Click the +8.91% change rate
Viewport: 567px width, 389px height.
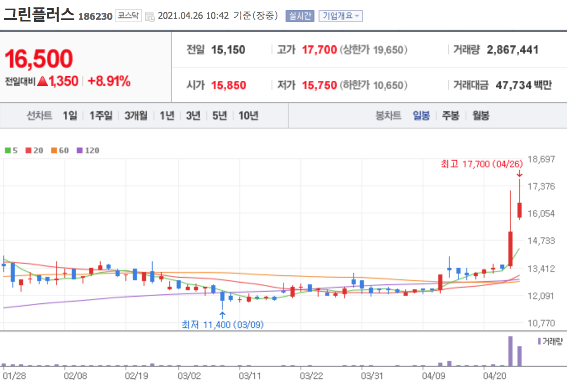[109, 81]
